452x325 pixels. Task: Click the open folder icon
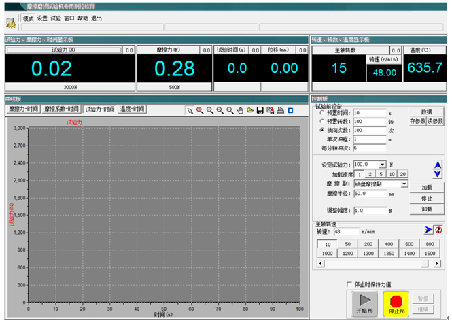[x=250, y=110]
